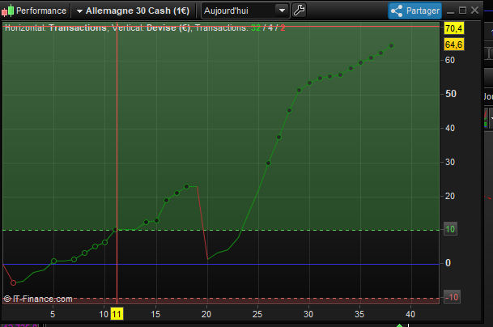The height and width of the screenshot is (327, 493).
Task: Click the red -10 level label
Action: (452, 297)
